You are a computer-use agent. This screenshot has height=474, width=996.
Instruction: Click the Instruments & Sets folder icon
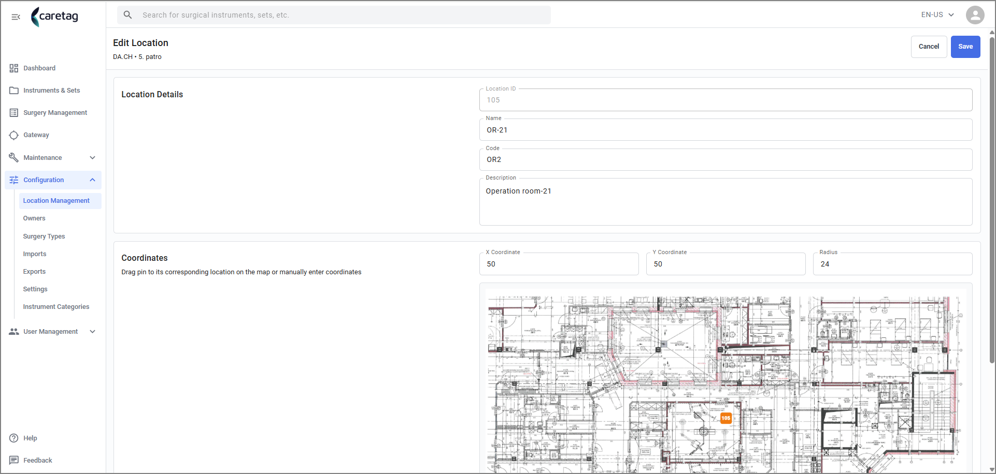(x=14, y=91)
